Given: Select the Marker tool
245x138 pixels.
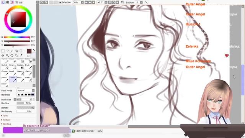Looking at the screenshot, I should pos(5,61).
